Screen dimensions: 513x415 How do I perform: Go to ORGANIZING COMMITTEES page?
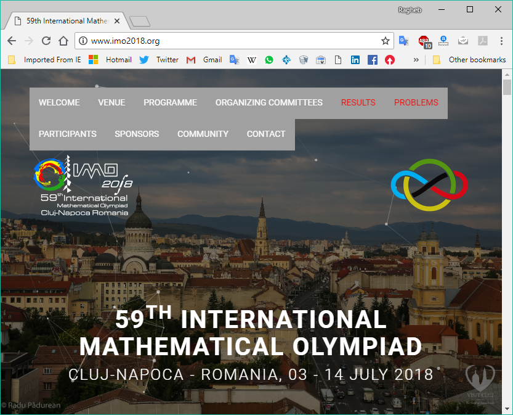coord(269,103)
